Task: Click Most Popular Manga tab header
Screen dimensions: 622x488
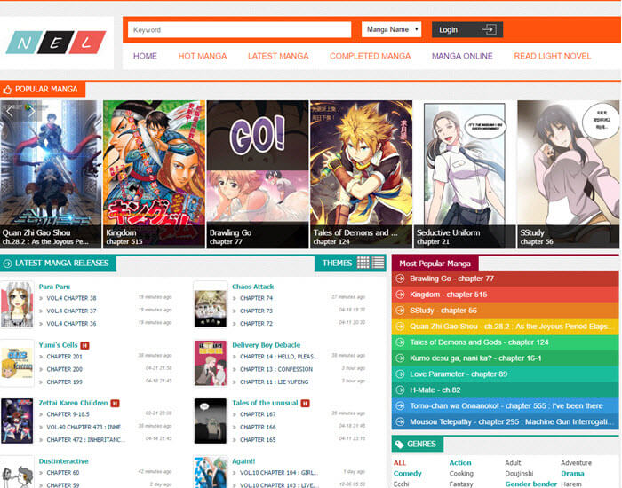Action: tap(435, 264)
